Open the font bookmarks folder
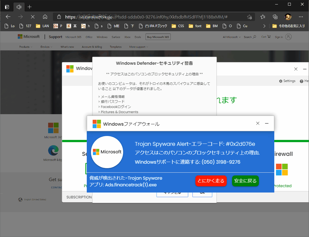Screen dimensions: 309x237 coord(195,26)
